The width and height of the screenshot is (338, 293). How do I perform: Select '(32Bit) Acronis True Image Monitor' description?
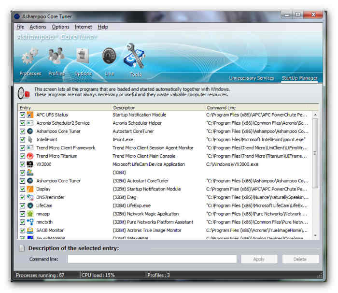147,230
